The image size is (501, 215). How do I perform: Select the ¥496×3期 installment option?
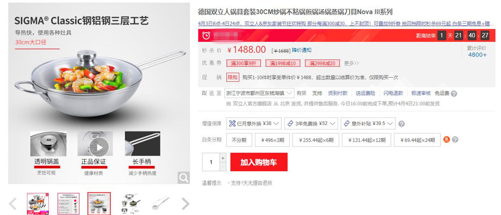272,140
